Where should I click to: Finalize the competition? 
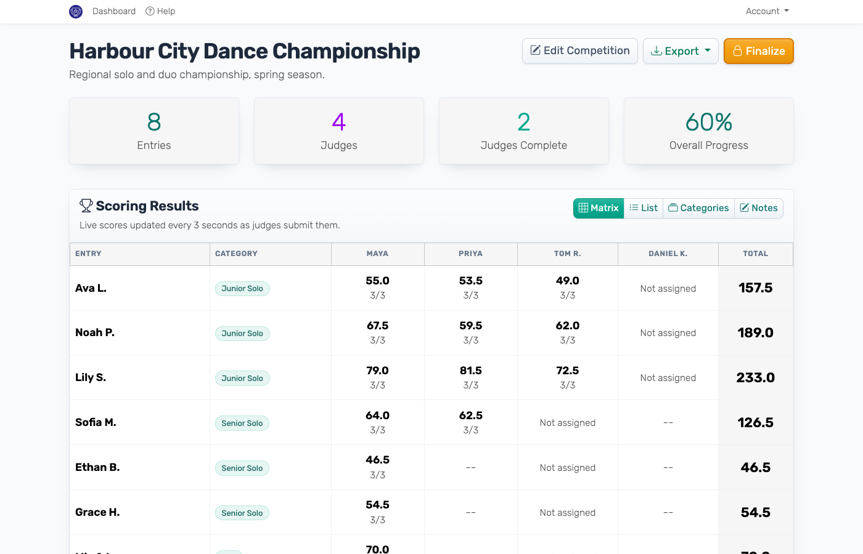758,51
